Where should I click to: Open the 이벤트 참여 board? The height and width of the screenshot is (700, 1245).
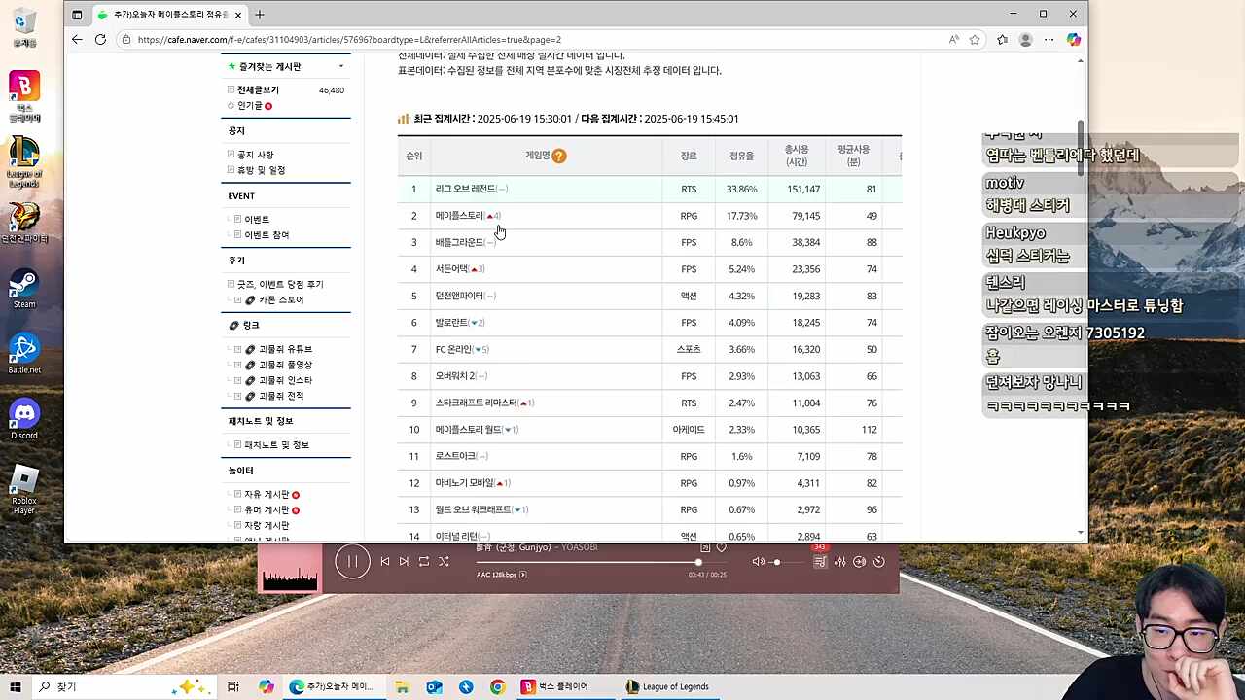pos(267,235)
